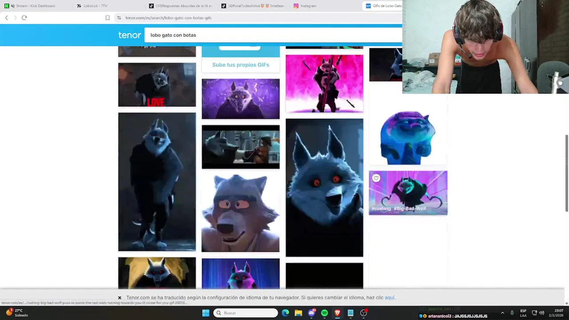
Task: Switch to Brave browser in the taskbar
Action: (x=337, y=313)
